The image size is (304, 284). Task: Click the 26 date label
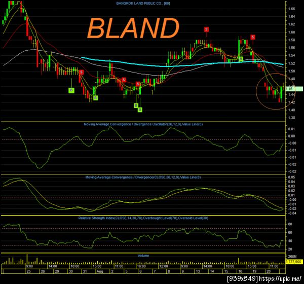coord(43,271)
